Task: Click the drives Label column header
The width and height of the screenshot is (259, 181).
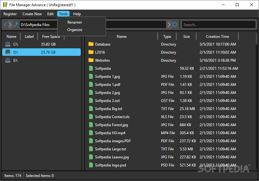Action: pyautogui.click(x=29, y=37)
